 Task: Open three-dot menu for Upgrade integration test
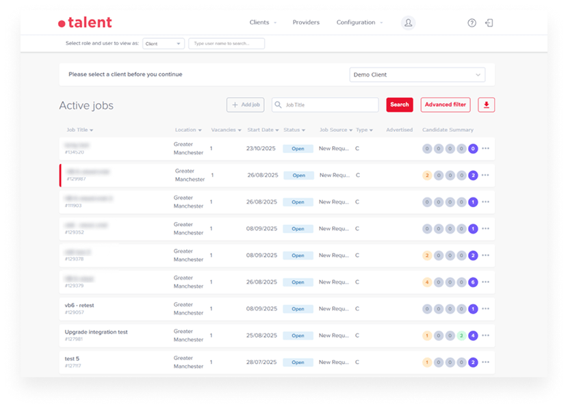click(485, 336)
